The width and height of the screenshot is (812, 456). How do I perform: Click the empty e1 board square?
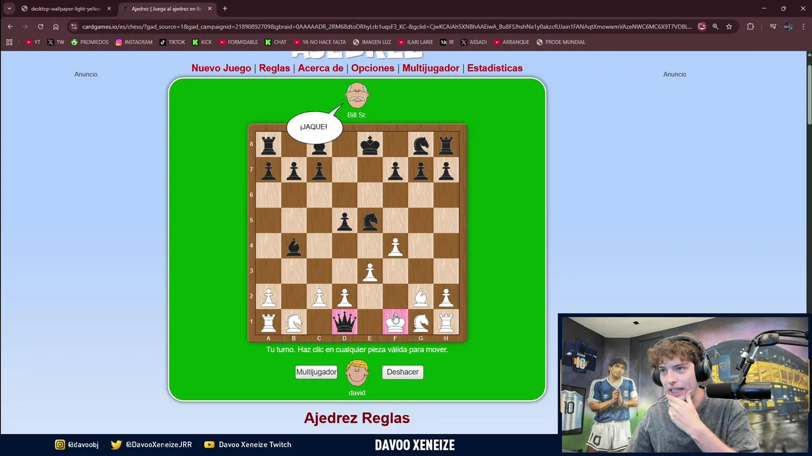point(370,322)
